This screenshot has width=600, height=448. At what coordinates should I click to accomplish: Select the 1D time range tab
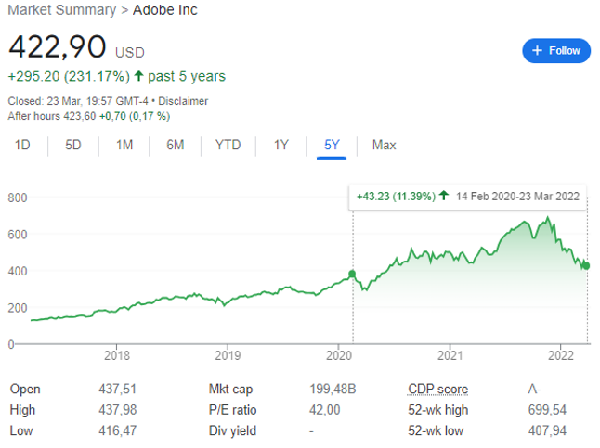[x=23, y=145]
